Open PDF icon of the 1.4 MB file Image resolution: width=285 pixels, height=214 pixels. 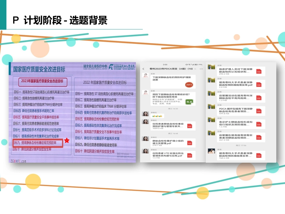coord(259,125)
